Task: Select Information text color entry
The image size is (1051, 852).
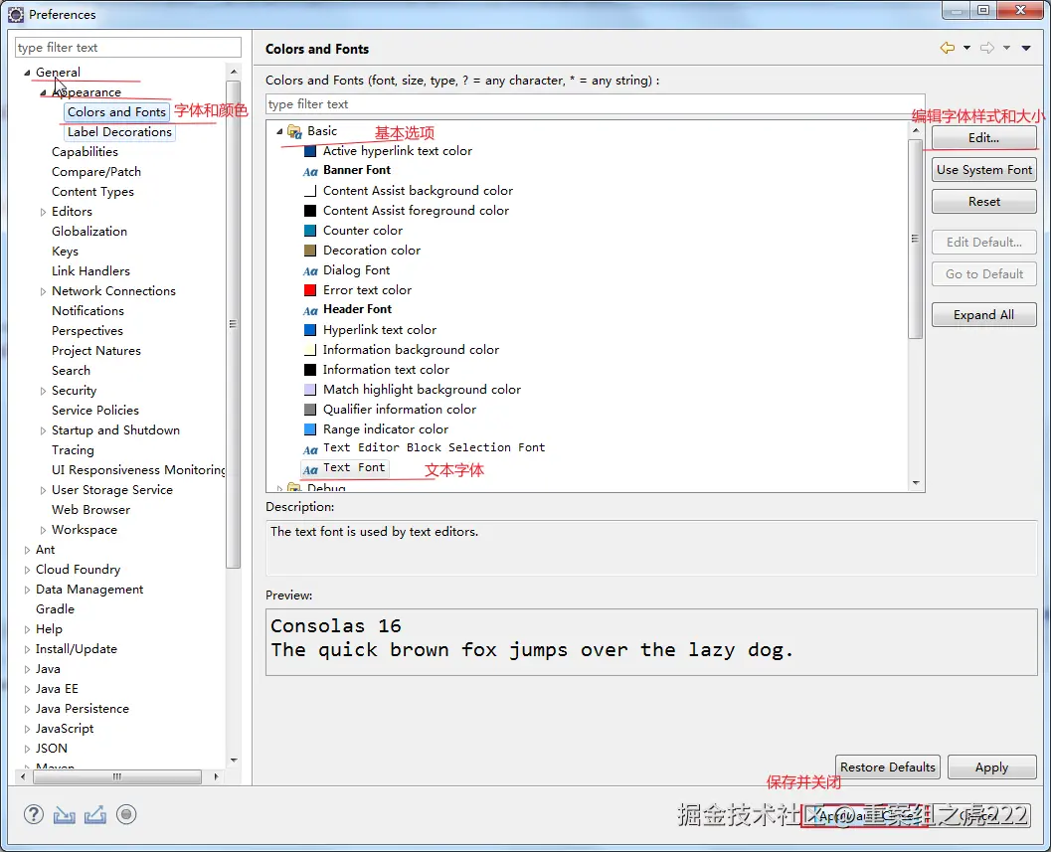Action: point(386,370)
